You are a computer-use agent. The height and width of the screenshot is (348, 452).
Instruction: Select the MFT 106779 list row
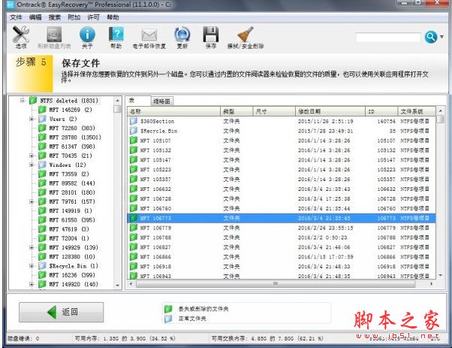pos(282,228)
